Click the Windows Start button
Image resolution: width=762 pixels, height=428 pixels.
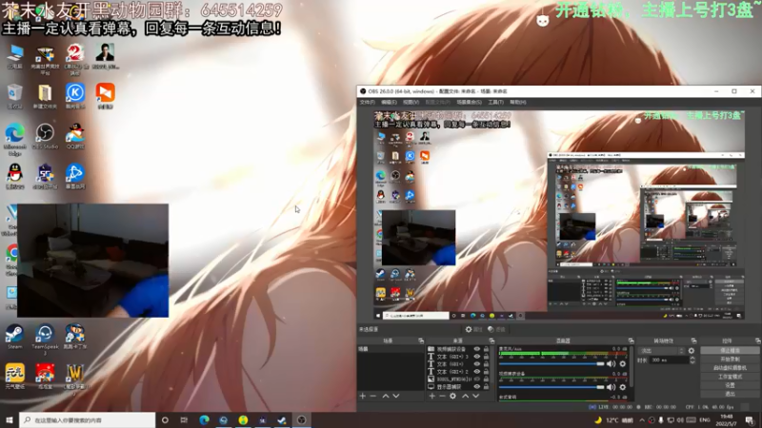(10, 420)
